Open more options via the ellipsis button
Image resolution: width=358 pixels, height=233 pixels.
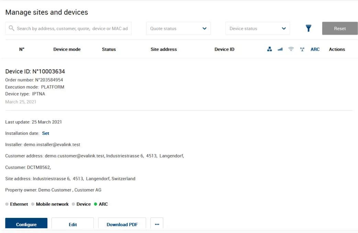click(x=157, y=224)
